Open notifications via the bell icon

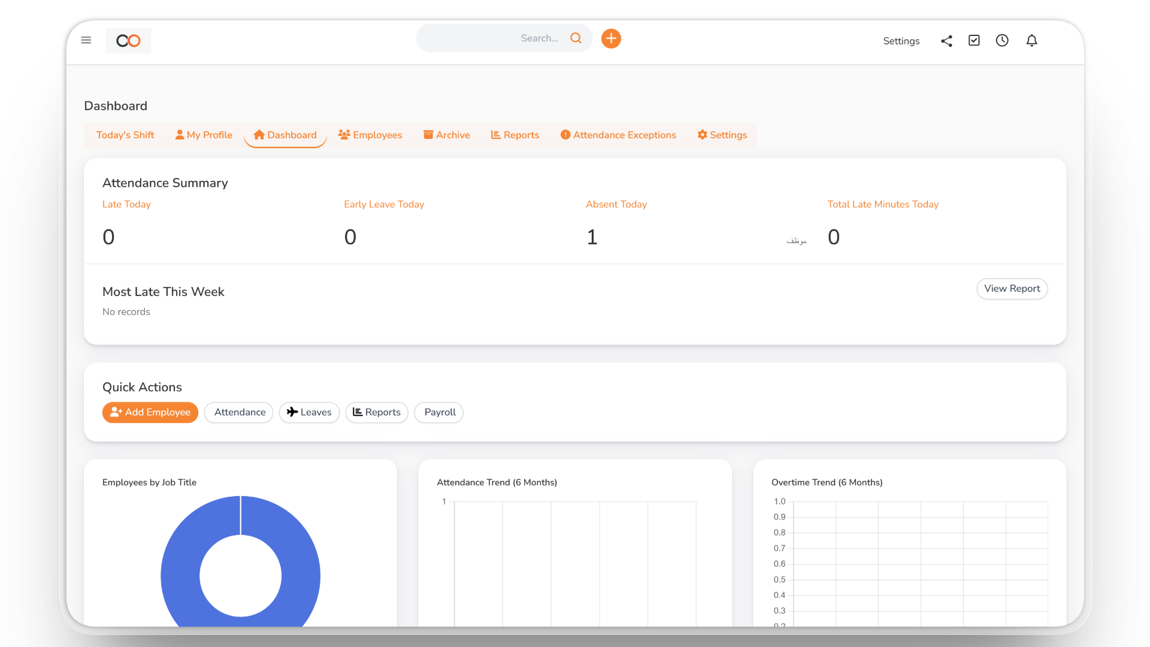click(1031, 40)
